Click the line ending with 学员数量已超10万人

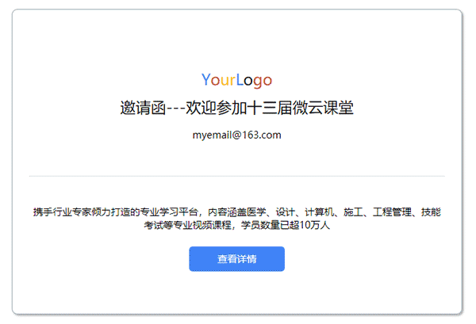click(236, 225)
